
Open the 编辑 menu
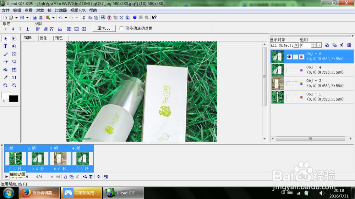[17, 10]
